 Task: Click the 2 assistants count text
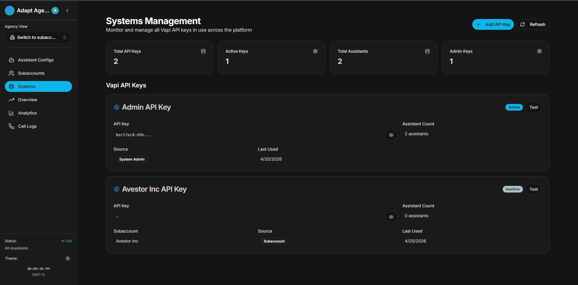coord(416,134)
